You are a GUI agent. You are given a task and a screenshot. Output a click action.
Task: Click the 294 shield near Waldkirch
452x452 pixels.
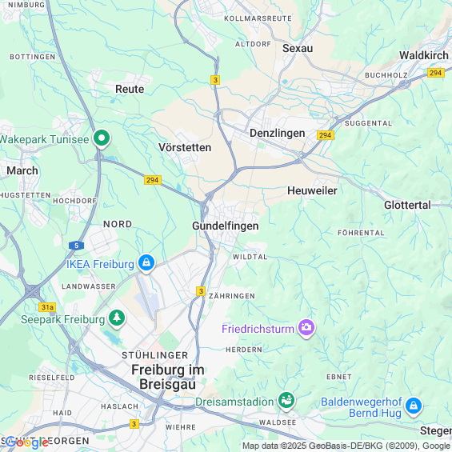[435, 73]
